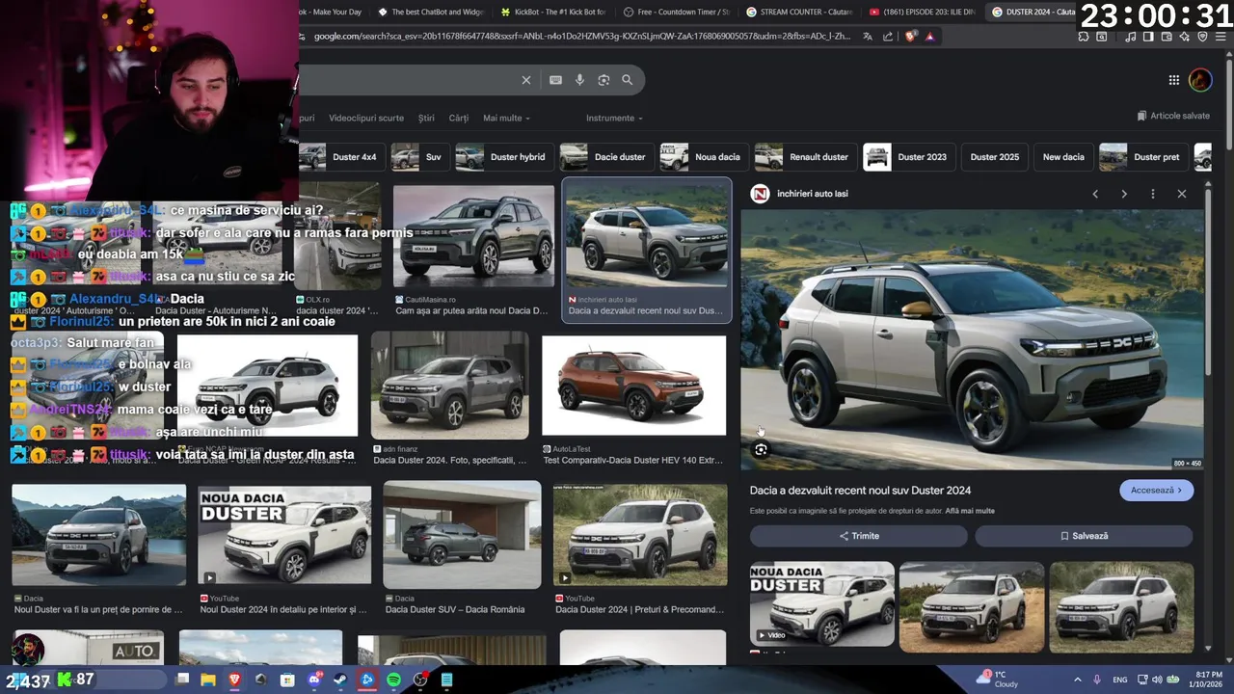Screen dimensions: 1234x694
Task: Open File Explorer from the taskbar
Action: pos(208,680)
